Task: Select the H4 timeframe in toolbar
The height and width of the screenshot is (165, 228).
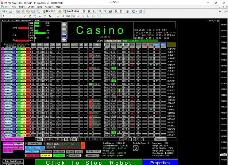Action: tap(83, 16)
